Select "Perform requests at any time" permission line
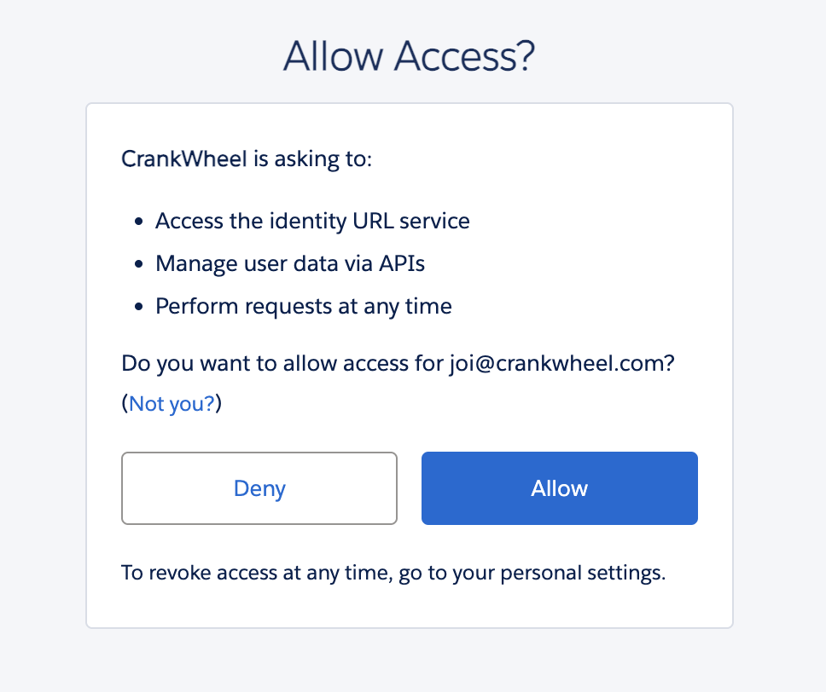This screenshot has height=692, width=826. 303,306
